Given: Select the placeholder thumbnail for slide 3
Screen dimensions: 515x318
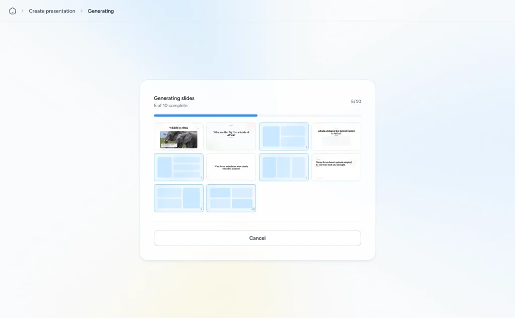Looking at the screenshot, I should pos(284,136).
